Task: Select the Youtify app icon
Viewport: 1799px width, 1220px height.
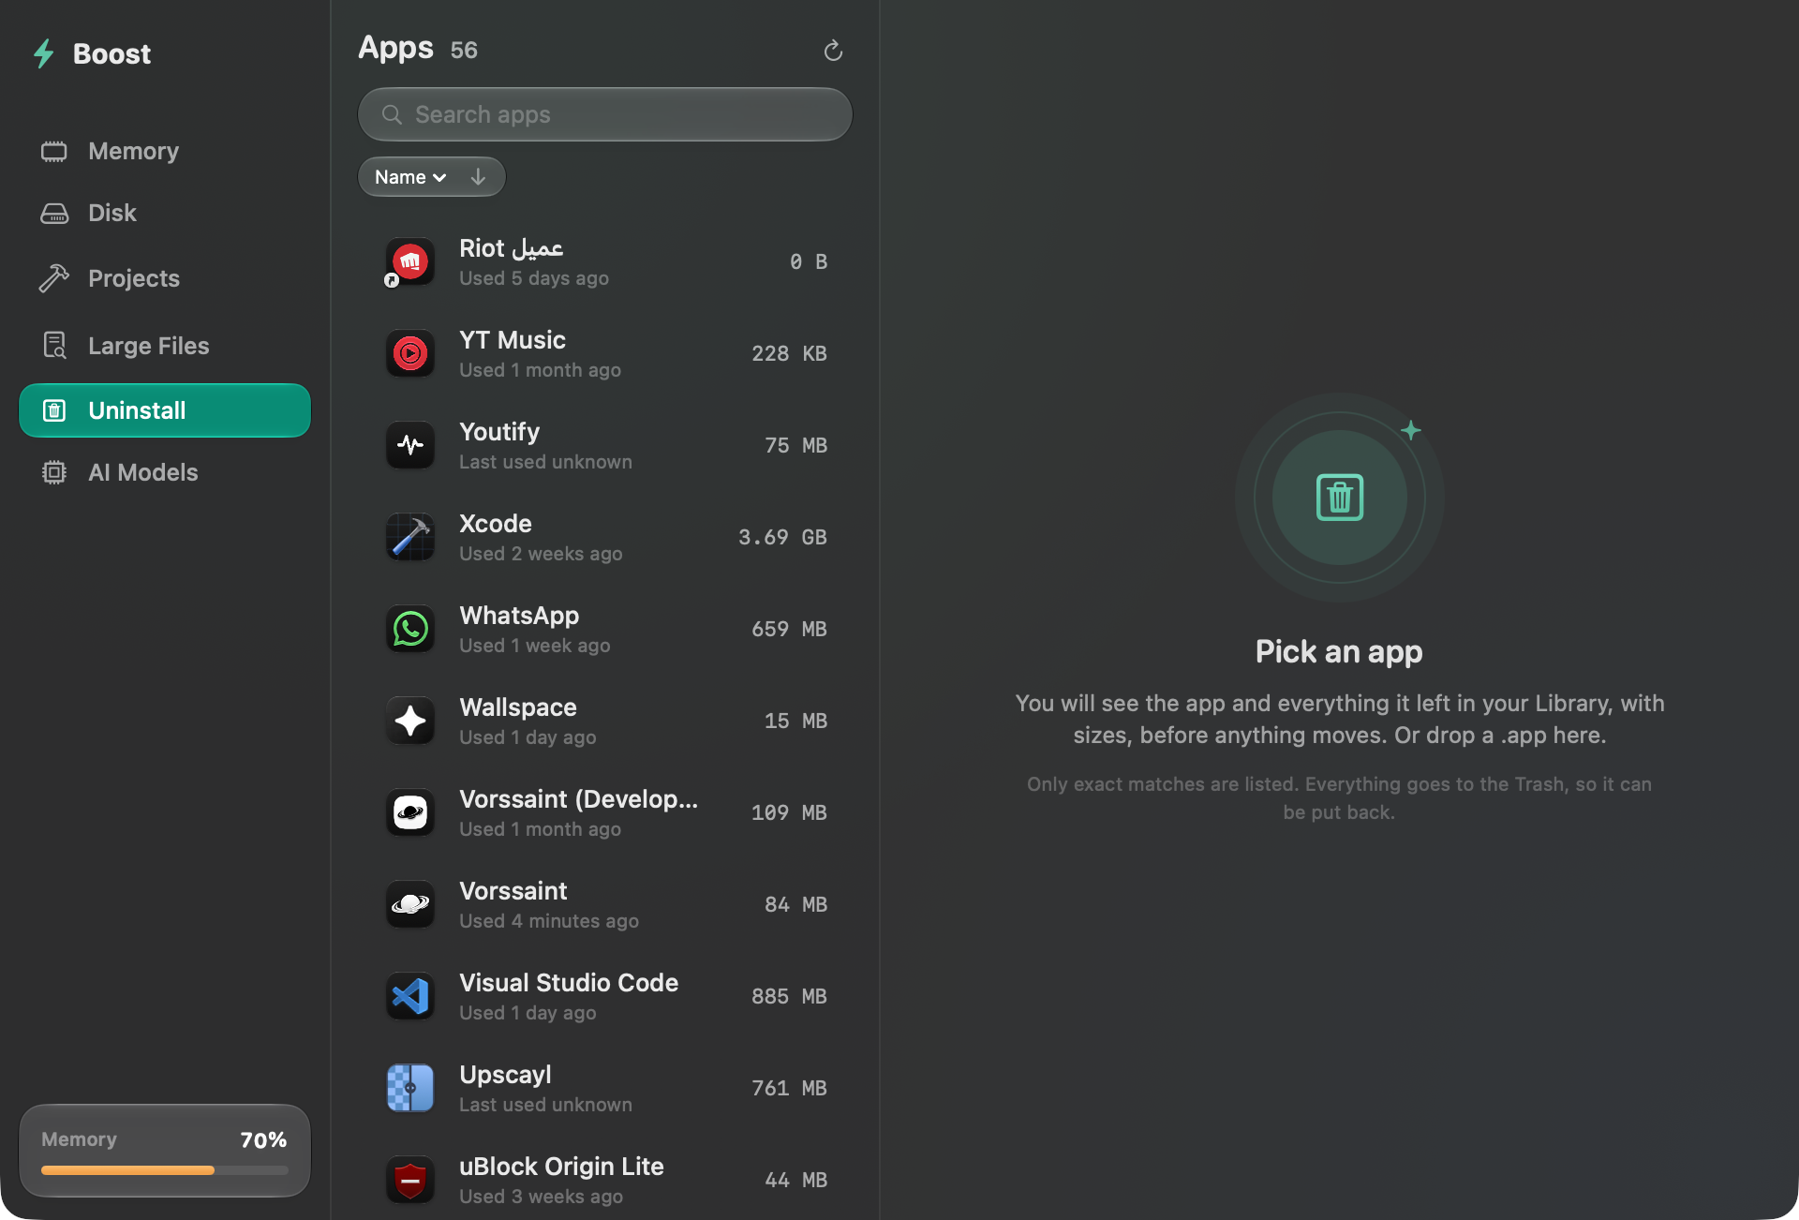Action: click(x=410, y=445)
